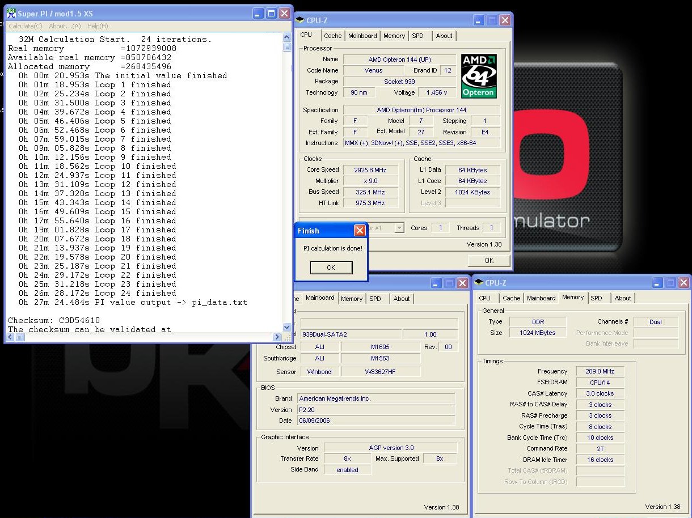Select Mainboard tab in Memory CPU-Z window

click(x=541, y=298)
